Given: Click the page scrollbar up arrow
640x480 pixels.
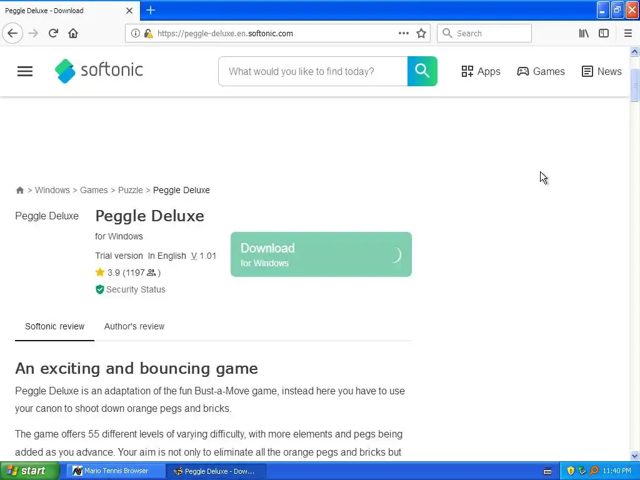Looking at the screenshot, I should pos(634,52).
